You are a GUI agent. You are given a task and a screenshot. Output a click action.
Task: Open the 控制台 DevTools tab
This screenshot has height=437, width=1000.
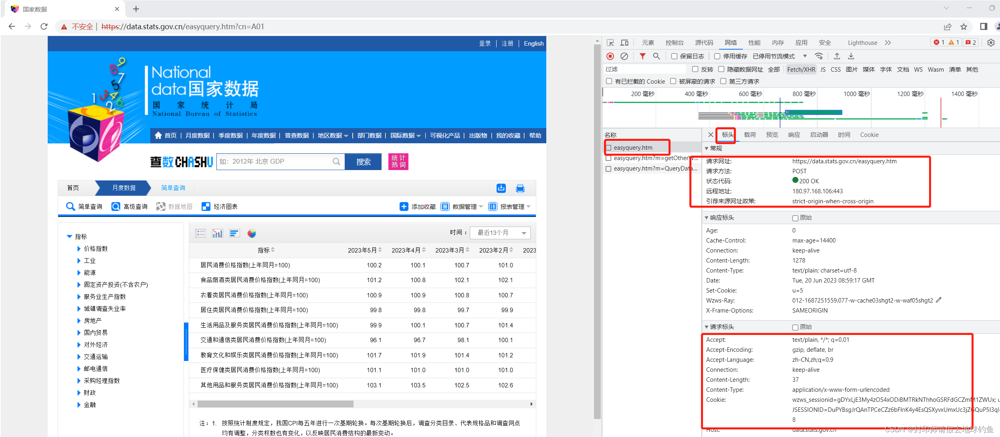674,43
